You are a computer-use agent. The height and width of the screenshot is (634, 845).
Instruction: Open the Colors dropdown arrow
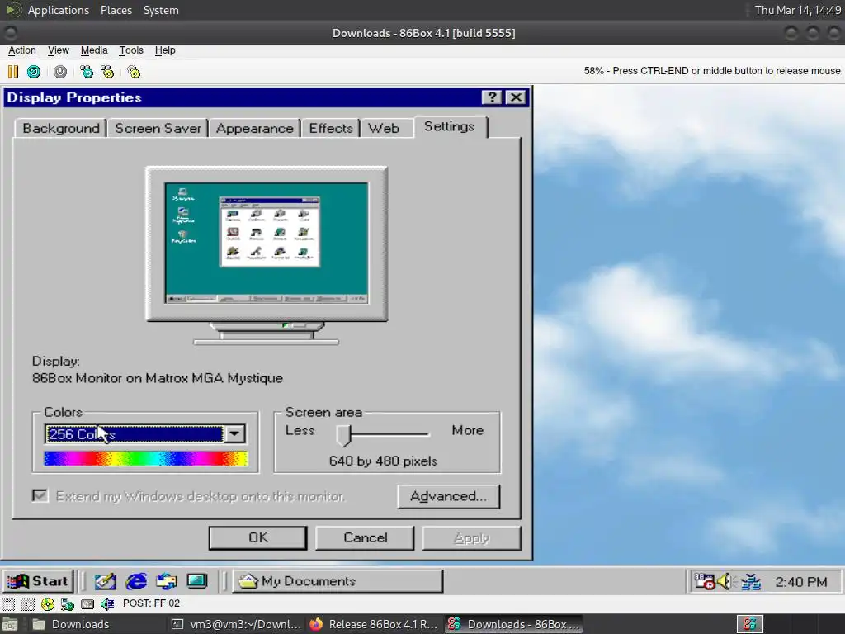[x=235, y=434]
